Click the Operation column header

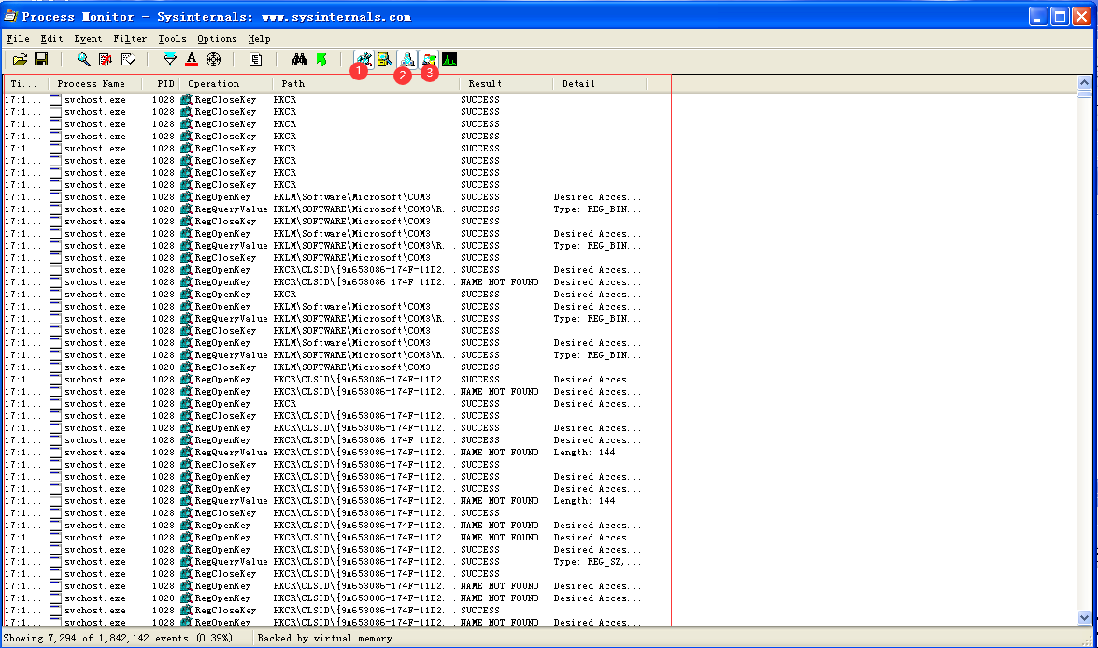coord(226,83)
